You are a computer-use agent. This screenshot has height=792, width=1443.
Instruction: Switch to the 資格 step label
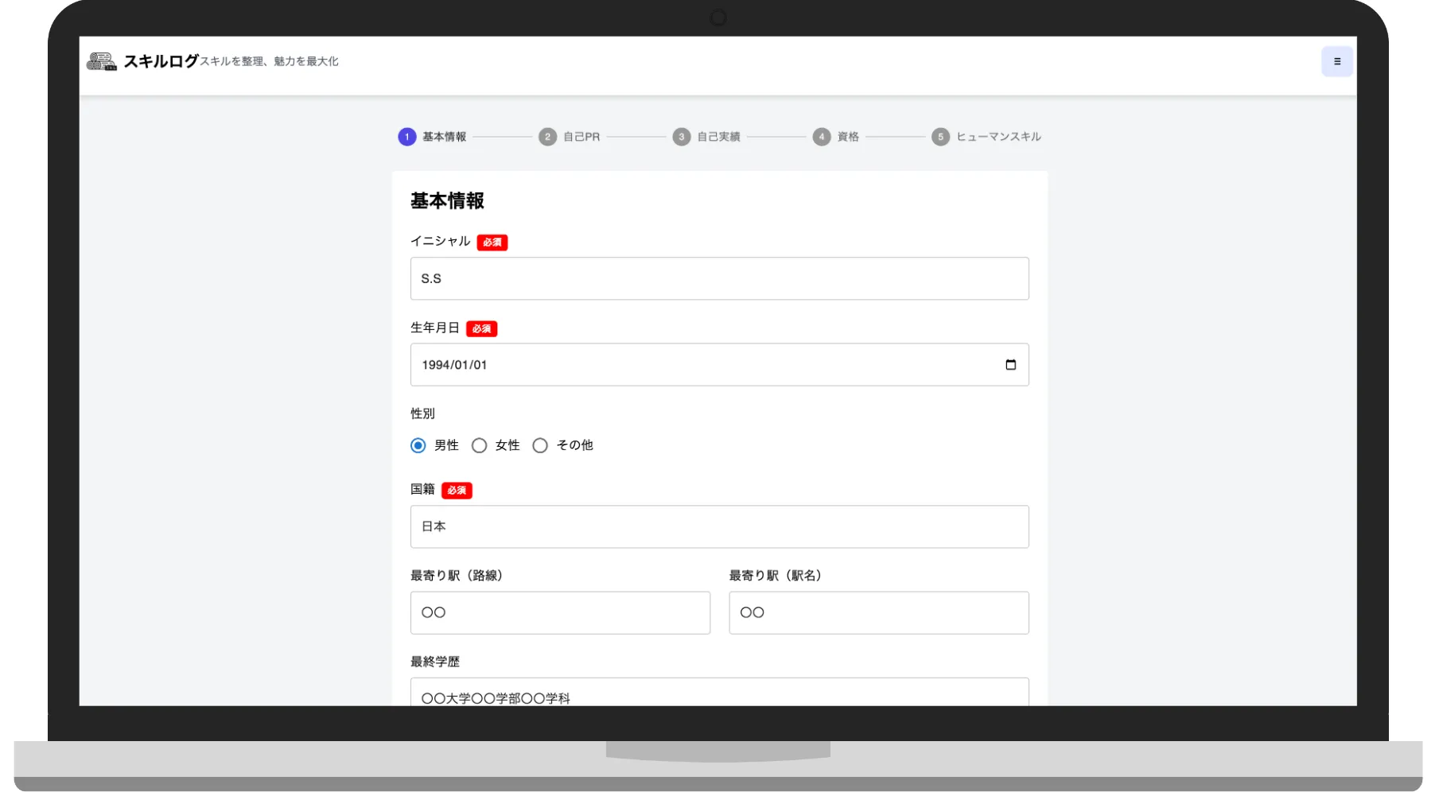pyautogui.click(x=846, y=137)
